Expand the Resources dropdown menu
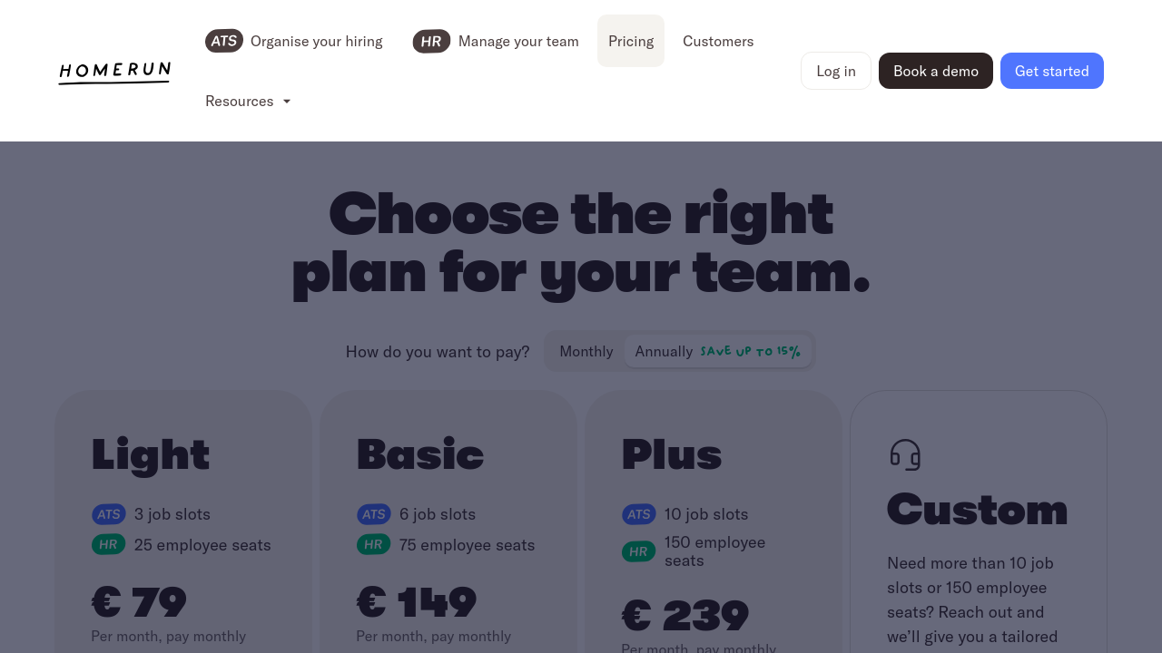Viewport: 1162px width, 653px height. [x=240, y=101]
